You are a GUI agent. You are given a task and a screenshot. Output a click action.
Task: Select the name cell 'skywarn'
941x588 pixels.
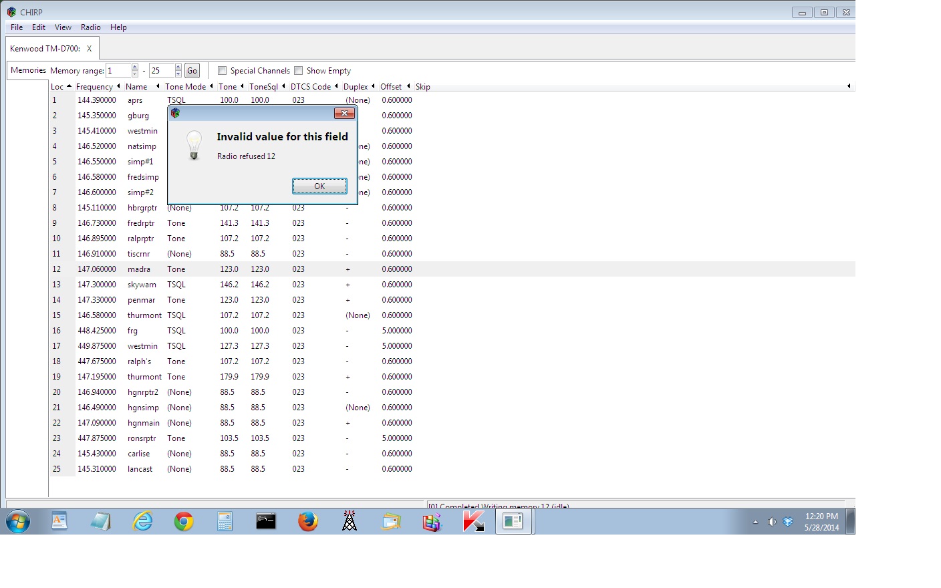click(142, 285)
